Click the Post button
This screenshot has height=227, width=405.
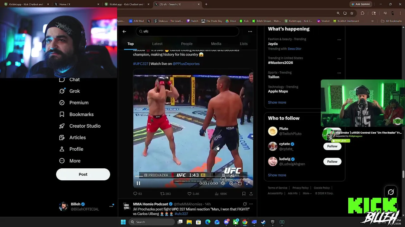click(x=83, y=174)
